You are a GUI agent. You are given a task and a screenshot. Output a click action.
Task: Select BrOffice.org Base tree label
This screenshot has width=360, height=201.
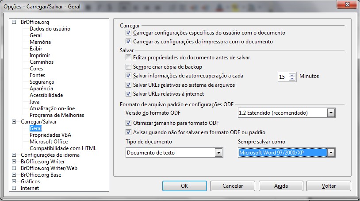point(41,175)
